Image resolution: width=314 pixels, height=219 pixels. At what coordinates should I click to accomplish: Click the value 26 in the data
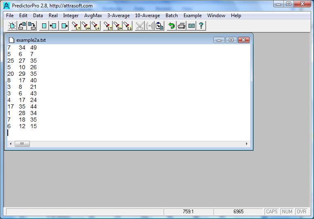[x=34, y=68]
